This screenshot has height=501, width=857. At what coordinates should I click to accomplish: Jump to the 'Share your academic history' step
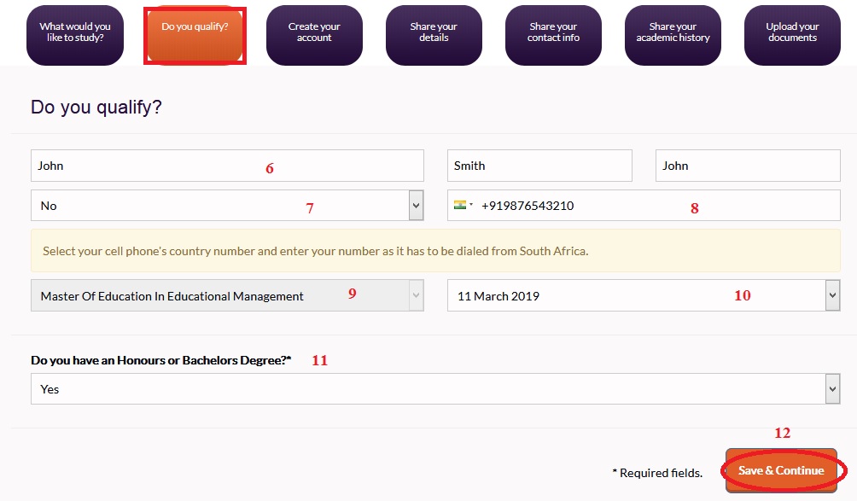point(673,33)
